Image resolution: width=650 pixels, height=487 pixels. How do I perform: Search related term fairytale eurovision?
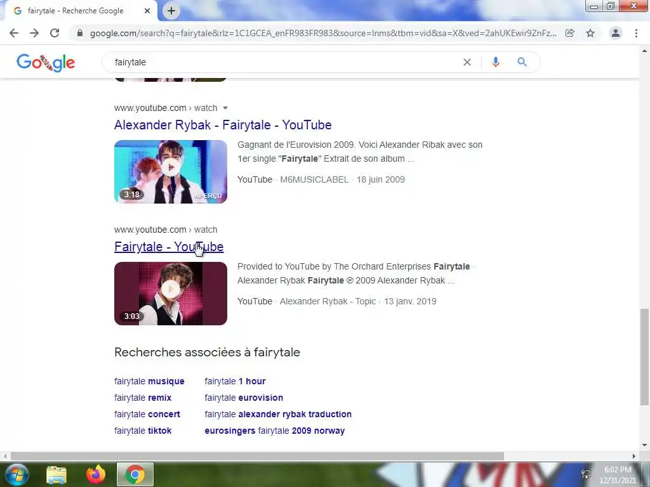pos(244,398)
